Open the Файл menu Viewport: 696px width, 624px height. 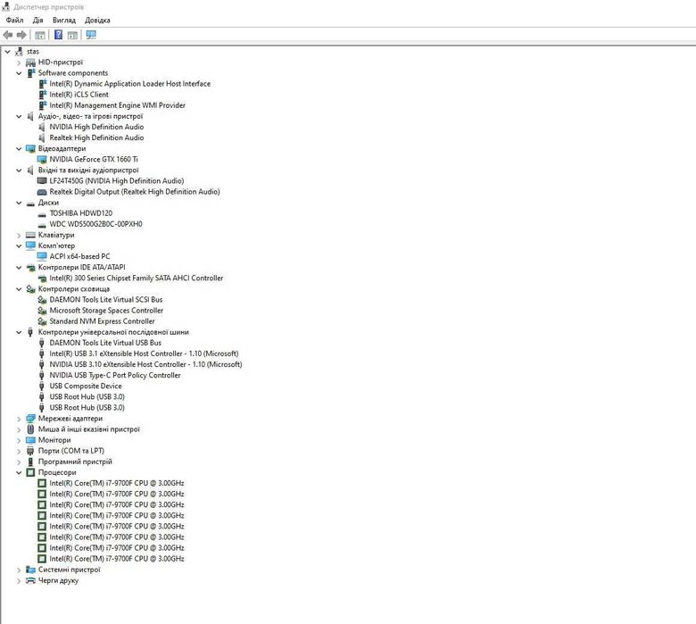click(14, 20)
